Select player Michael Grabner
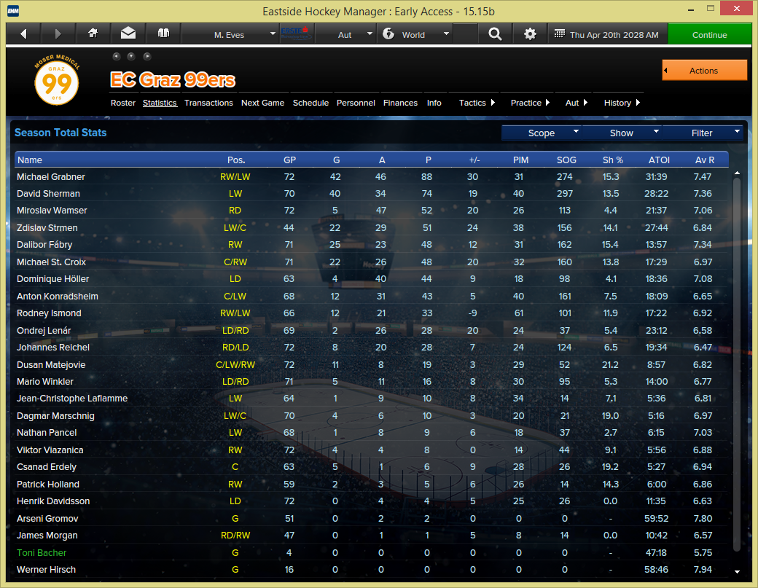758x588 pixels. pyautogui.click(x=51, y=177)
